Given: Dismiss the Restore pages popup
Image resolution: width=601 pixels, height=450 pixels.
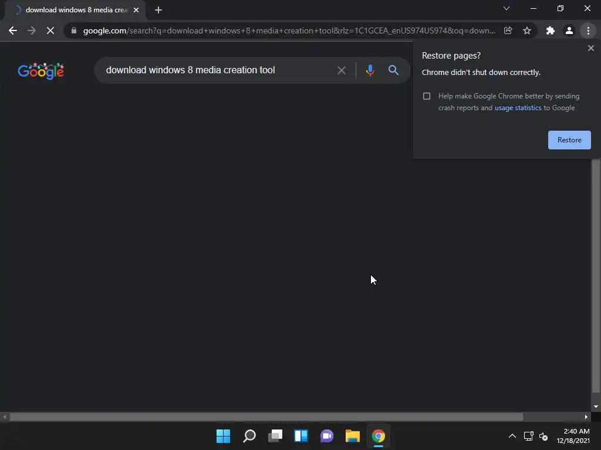Looking at the screenshot, I should point(590,48).
